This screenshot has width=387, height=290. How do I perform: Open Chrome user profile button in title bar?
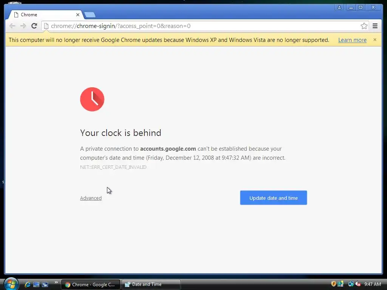coord(339,7)
